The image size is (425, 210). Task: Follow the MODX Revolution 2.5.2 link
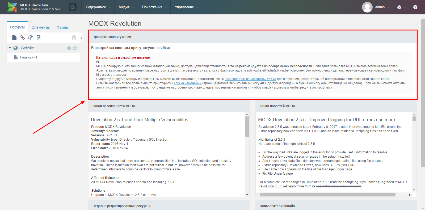pyautogui.click(x=125, y=195)
